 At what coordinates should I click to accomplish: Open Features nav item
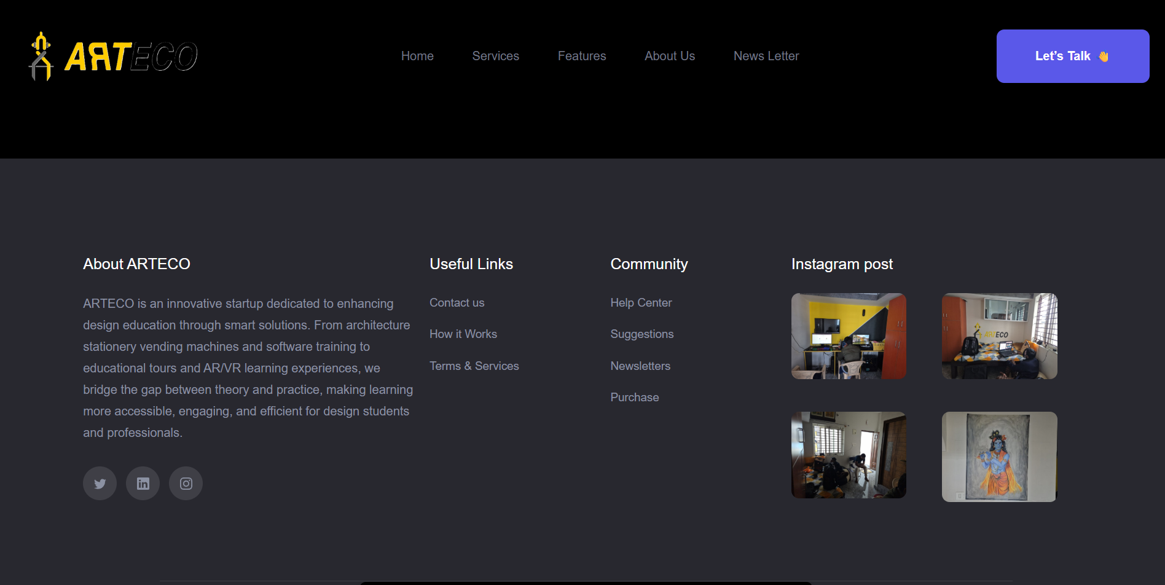click(581, 56)
